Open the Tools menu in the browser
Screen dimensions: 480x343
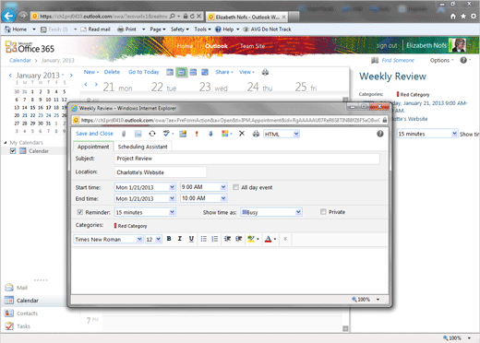pos(202,30)
